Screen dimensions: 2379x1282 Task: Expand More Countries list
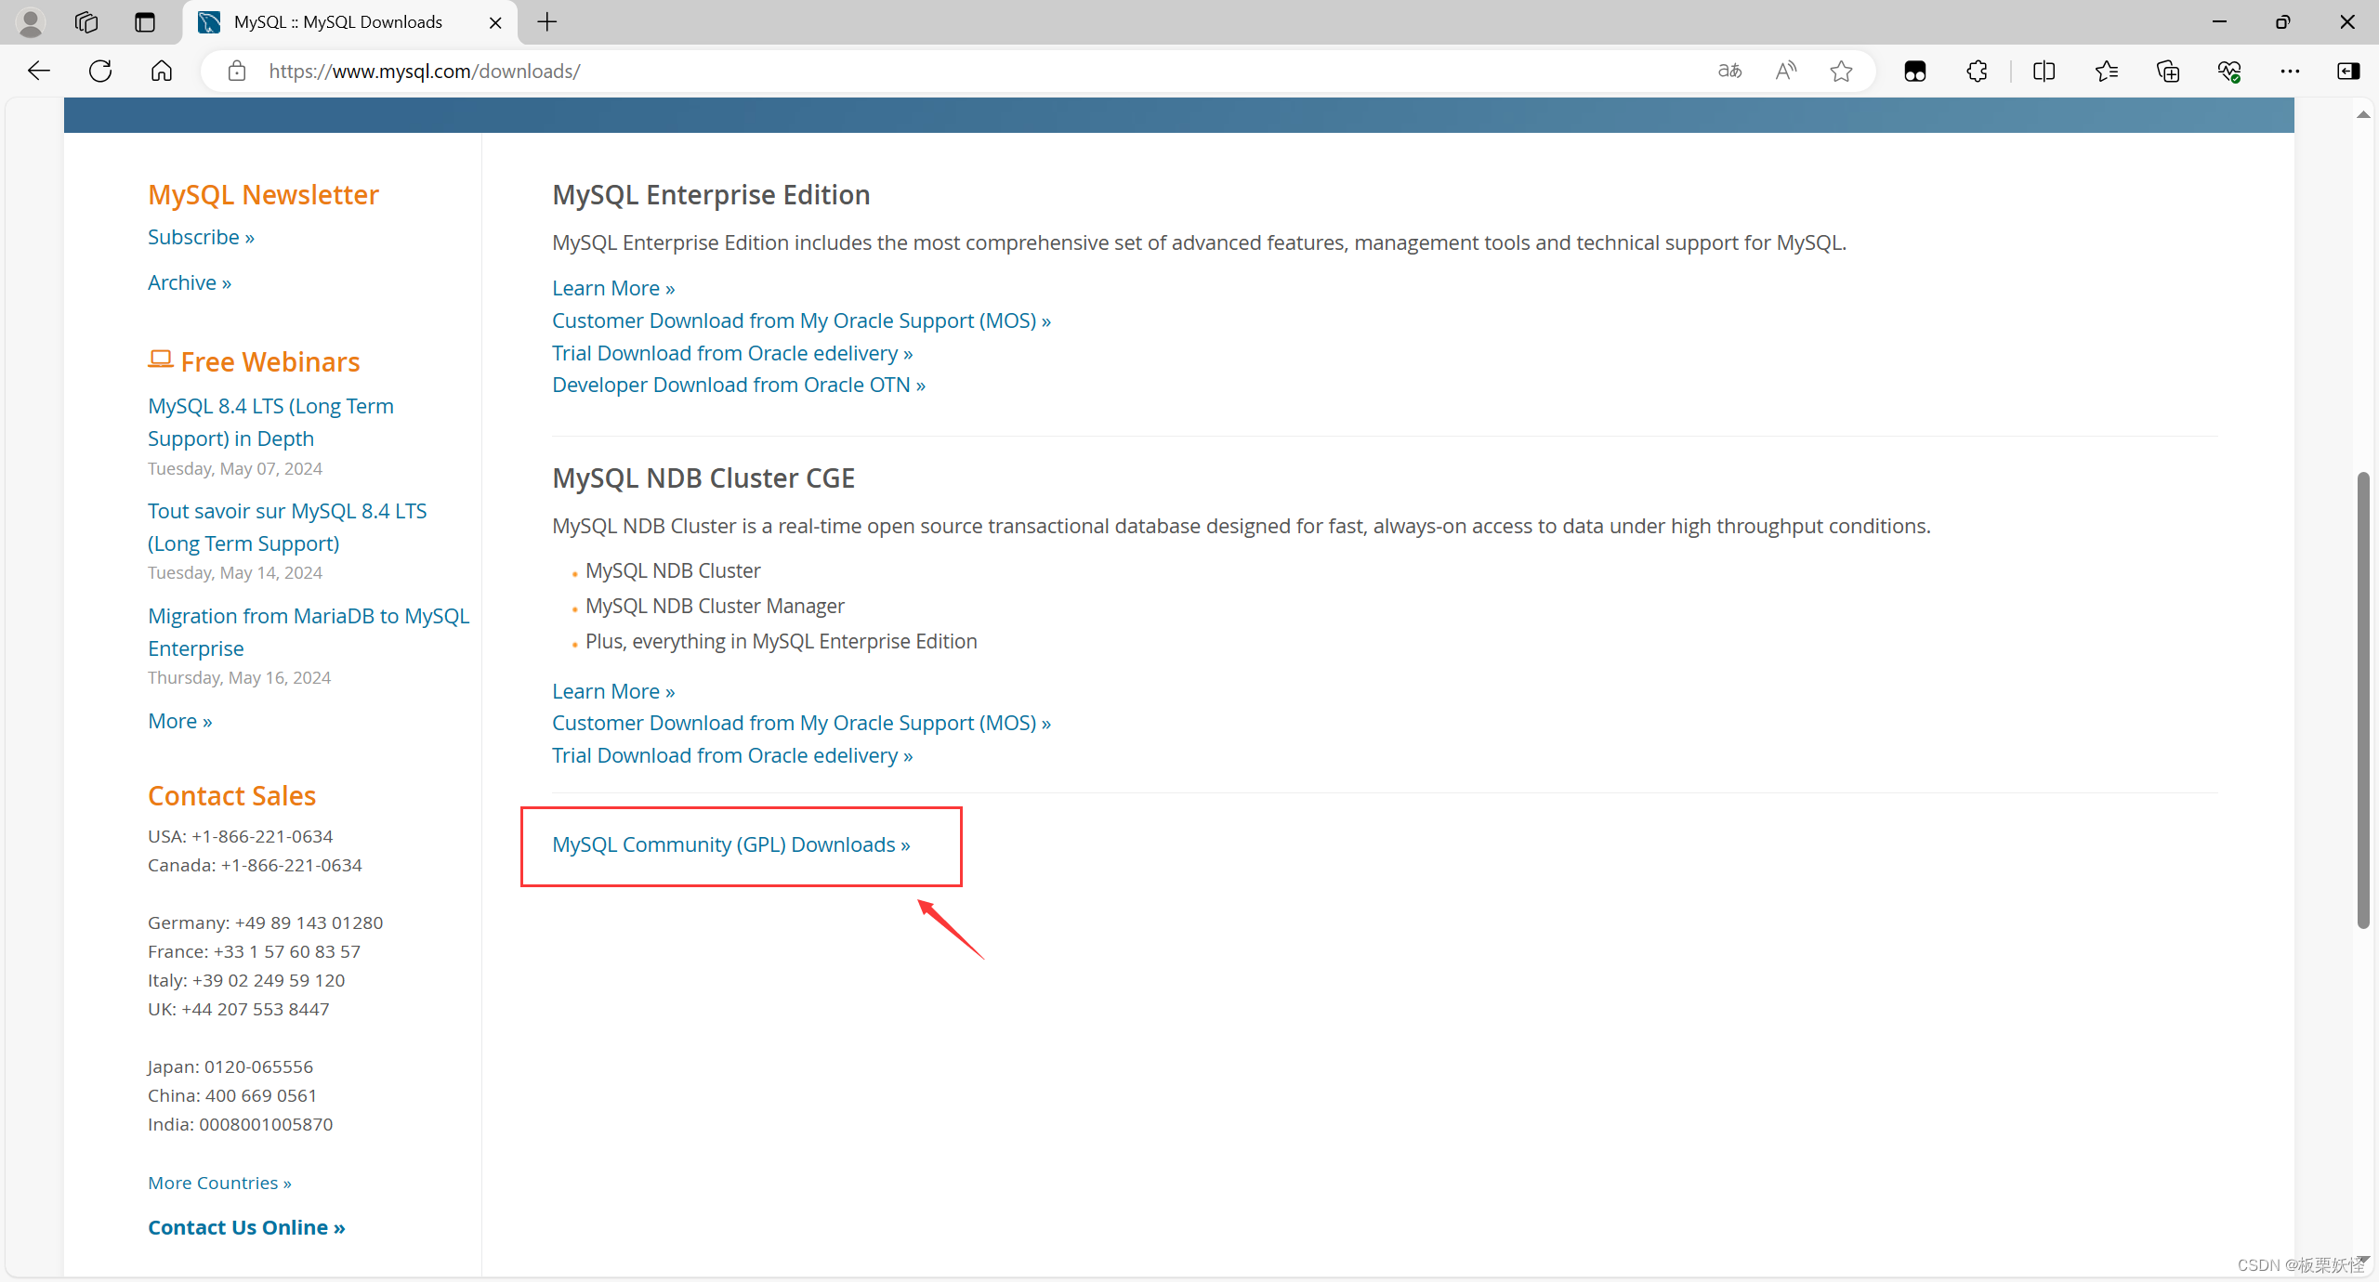(x=219, y=1182)
